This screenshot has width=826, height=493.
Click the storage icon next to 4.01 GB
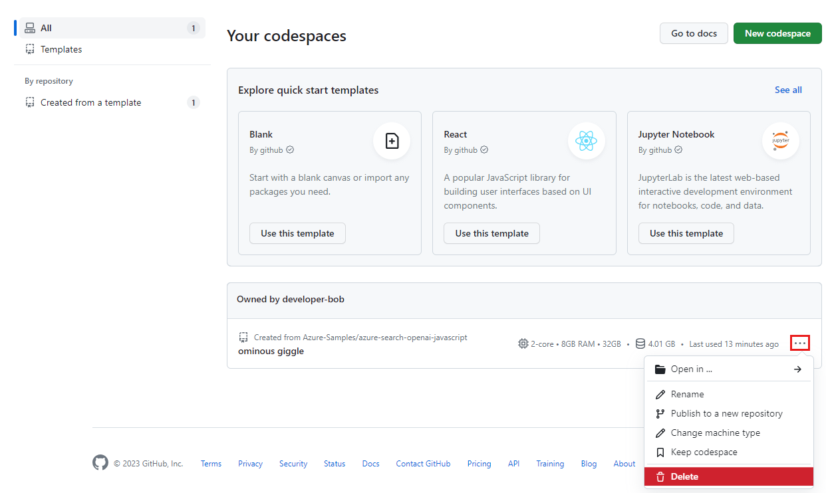640,344
